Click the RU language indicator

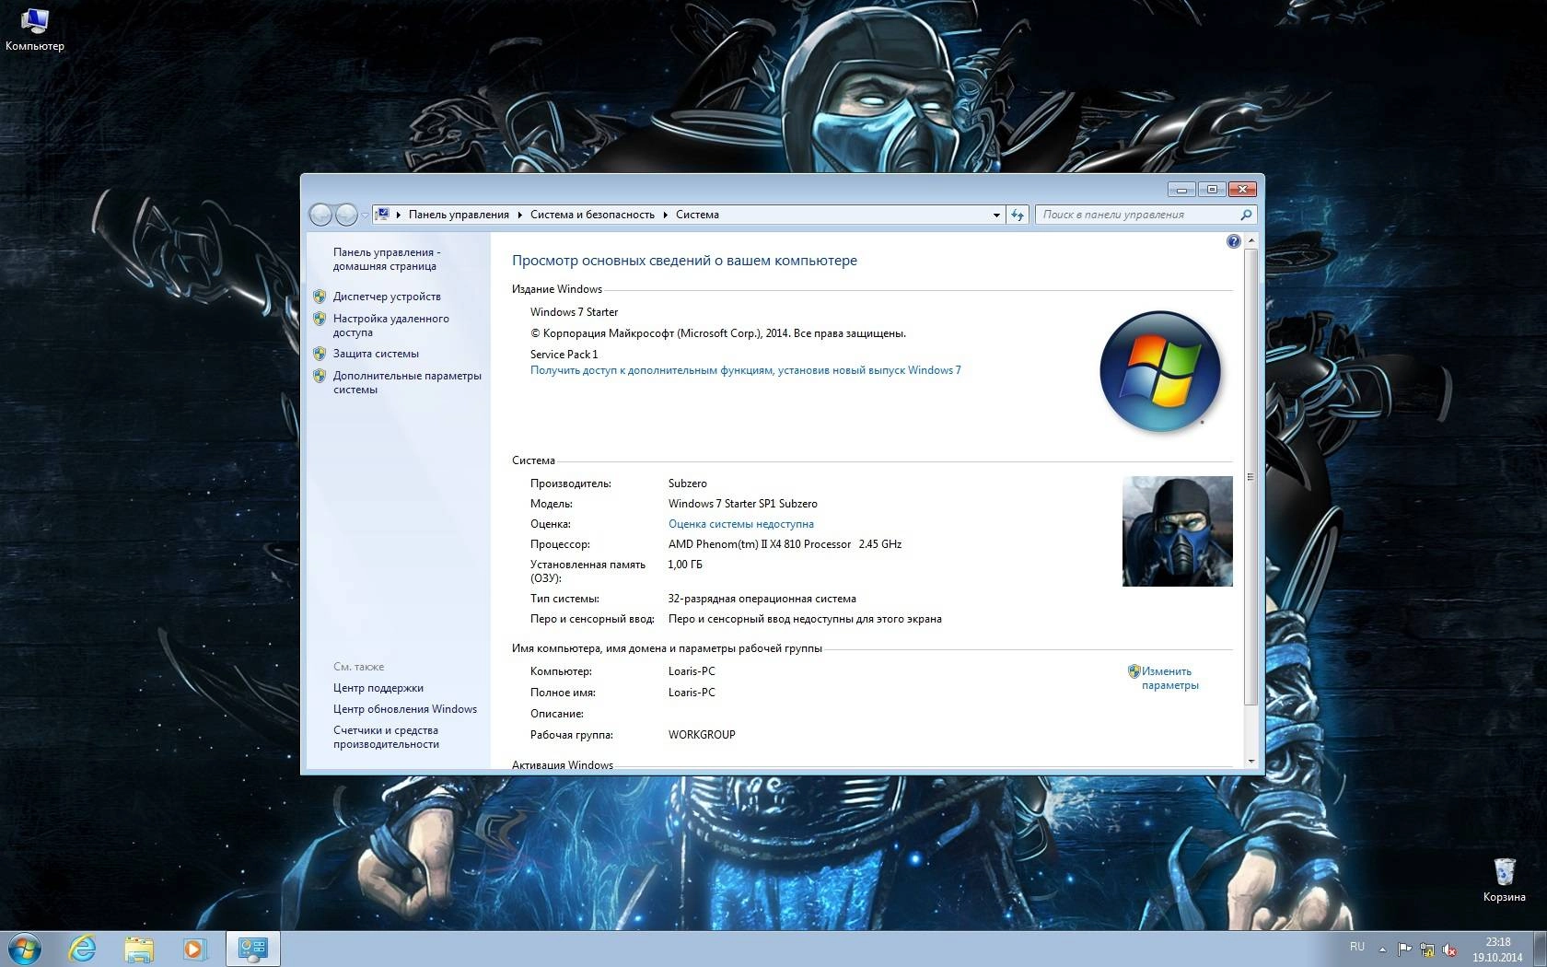pos(1357,947)
